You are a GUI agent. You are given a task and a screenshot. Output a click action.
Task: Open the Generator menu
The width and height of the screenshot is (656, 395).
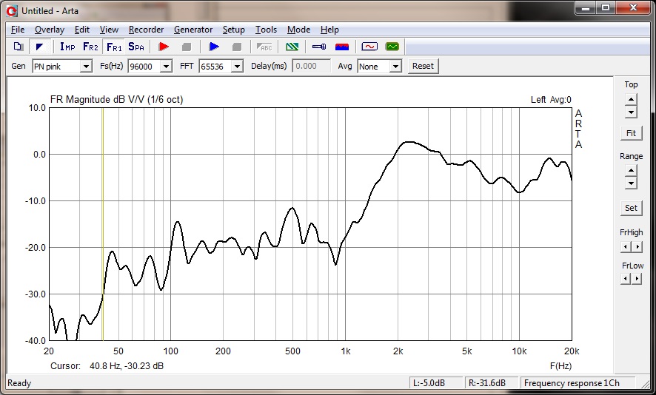point(193,30)
